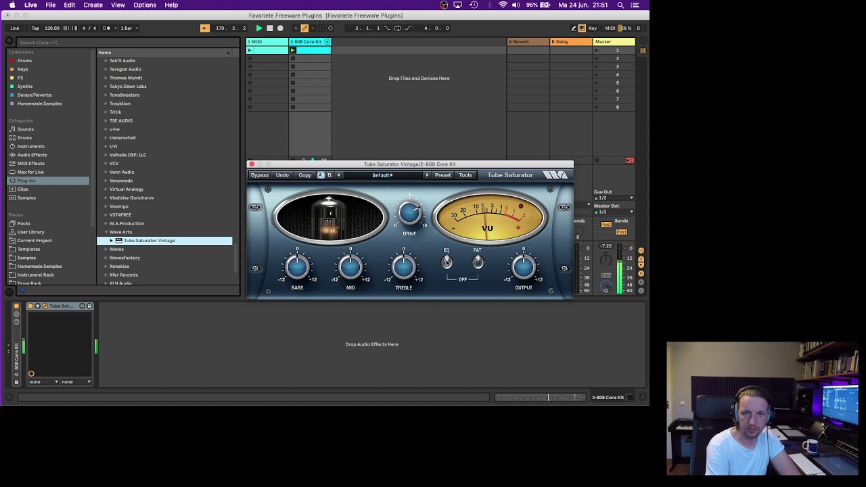Click the Play button in the transport bar

259,28
